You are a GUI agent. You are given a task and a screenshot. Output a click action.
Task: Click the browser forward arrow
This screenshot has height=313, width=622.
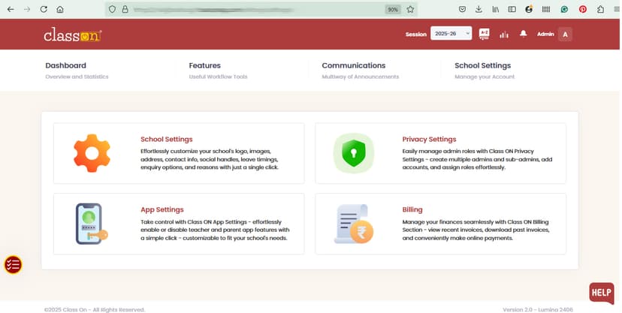tap(27, 9)
